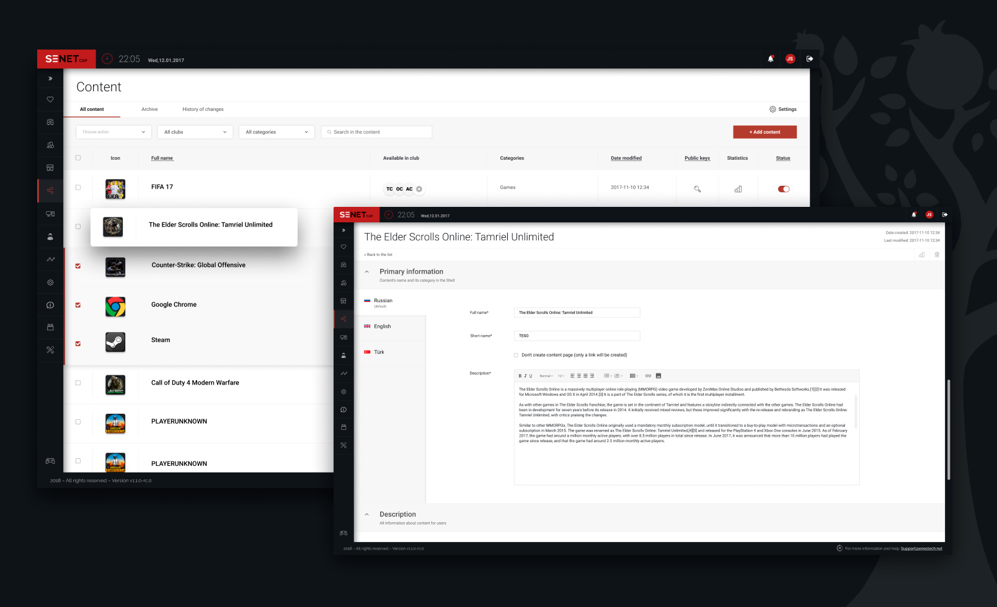Viewport: 997px width, 607px height.
Task: Open the All clubs dropdown
Action: [x=195, y=132]
